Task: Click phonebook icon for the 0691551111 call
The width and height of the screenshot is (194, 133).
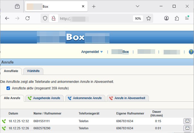Action: tap(187, 121)
